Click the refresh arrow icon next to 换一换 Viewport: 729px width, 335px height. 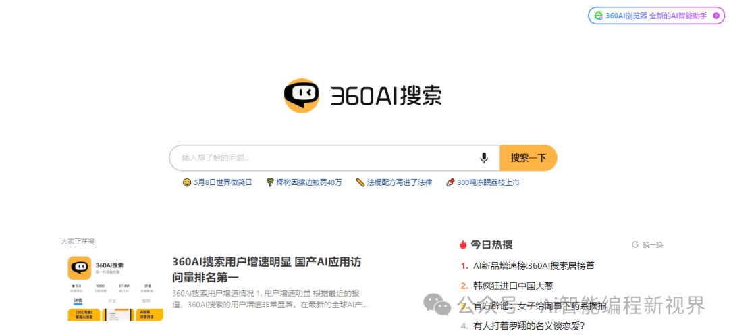click(x=635, y=244)
